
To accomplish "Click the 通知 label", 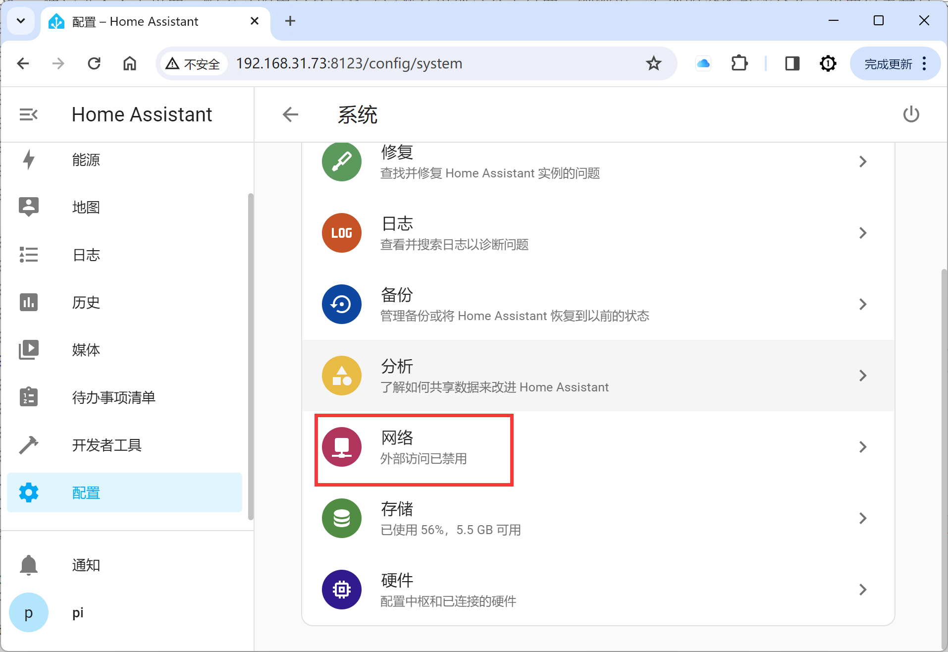I will [86, 565].
